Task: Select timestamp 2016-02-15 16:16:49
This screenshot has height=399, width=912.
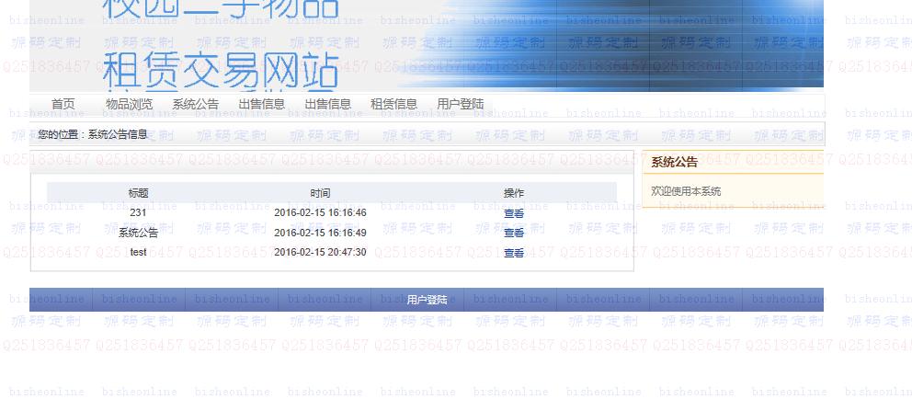Action: coord(320,233)
